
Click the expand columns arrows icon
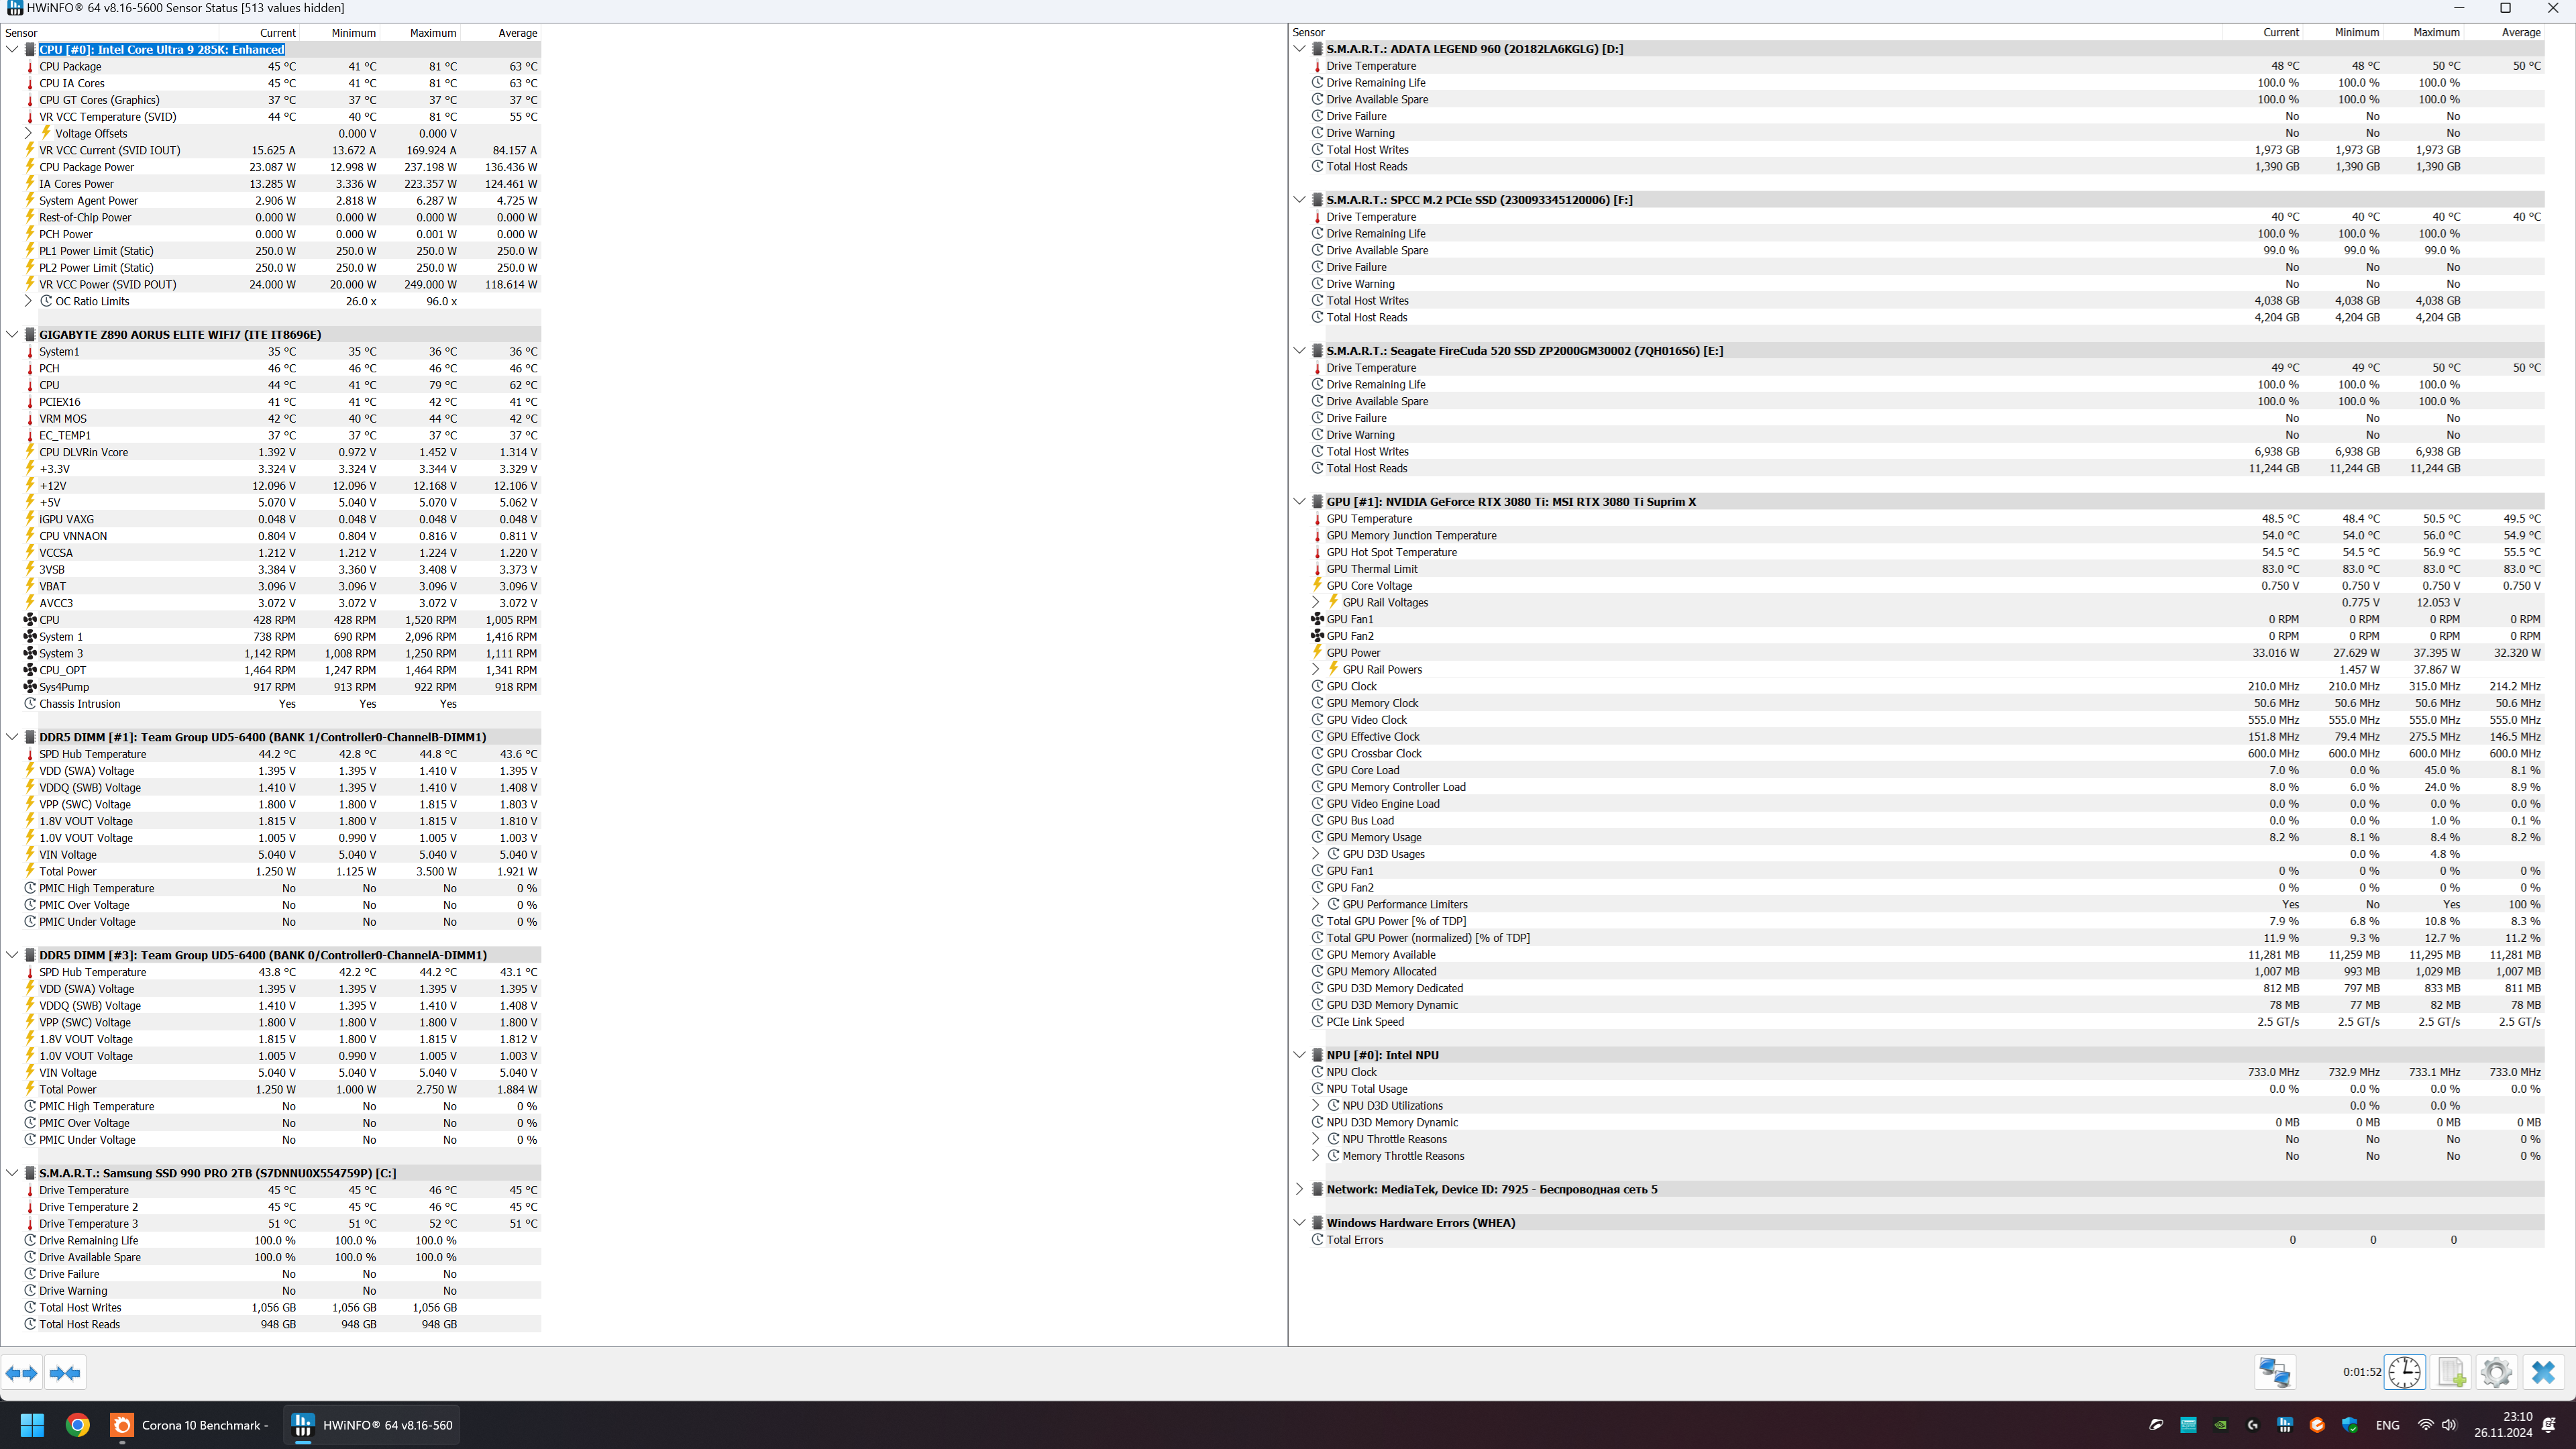coord(22,1373)
